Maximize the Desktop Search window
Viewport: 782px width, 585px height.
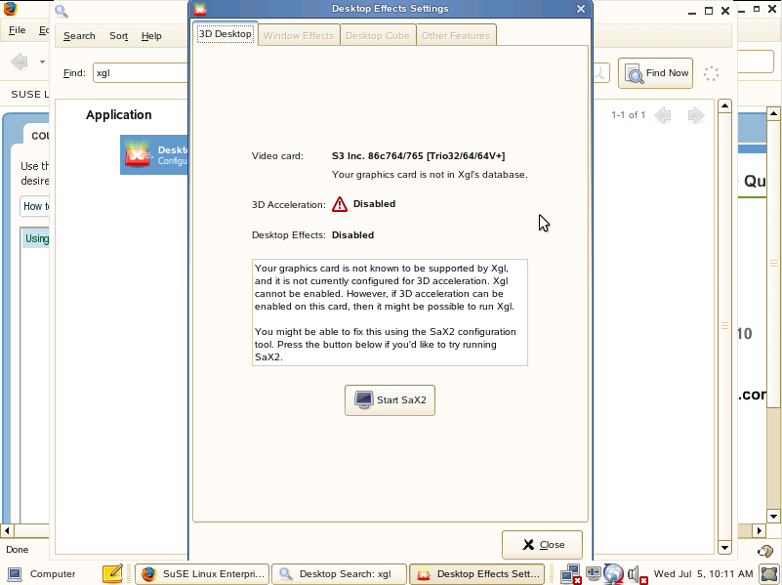tap(709, 11)
